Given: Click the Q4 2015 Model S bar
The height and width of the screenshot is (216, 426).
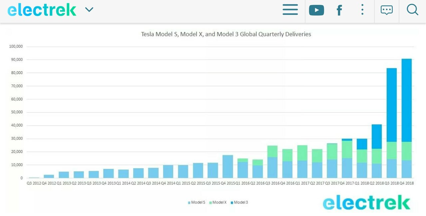Looking at the screenshot, I should (228, 166).
